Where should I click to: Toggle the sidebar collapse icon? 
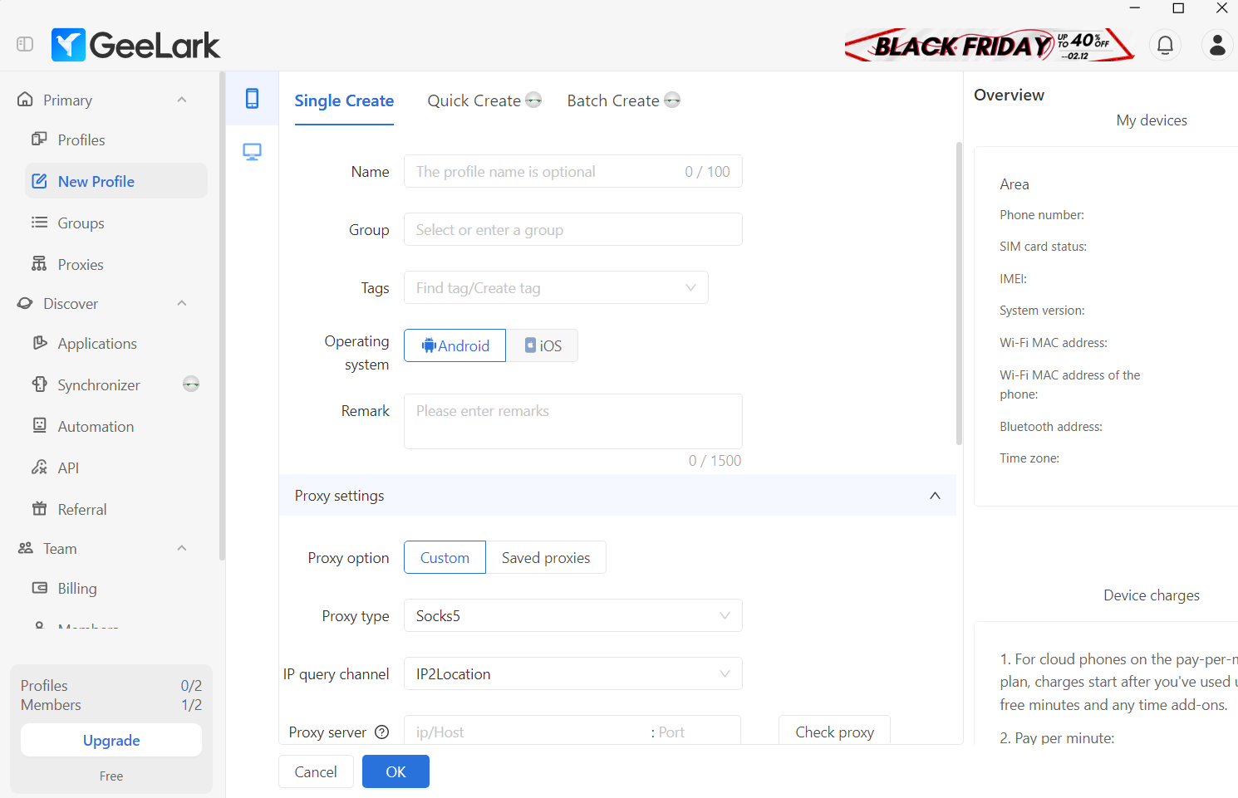[25, 44]
